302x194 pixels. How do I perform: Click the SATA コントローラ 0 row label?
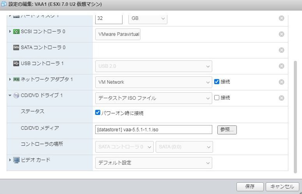pyautogui.click(x=43, y=48)
